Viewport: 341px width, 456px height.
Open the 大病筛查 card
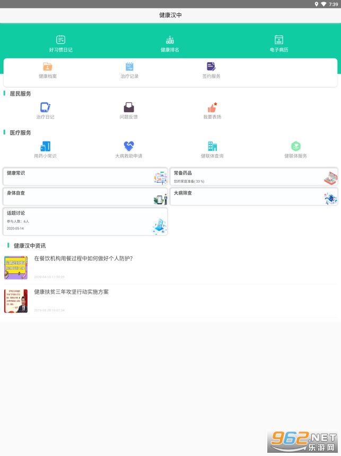coord(254,197)
